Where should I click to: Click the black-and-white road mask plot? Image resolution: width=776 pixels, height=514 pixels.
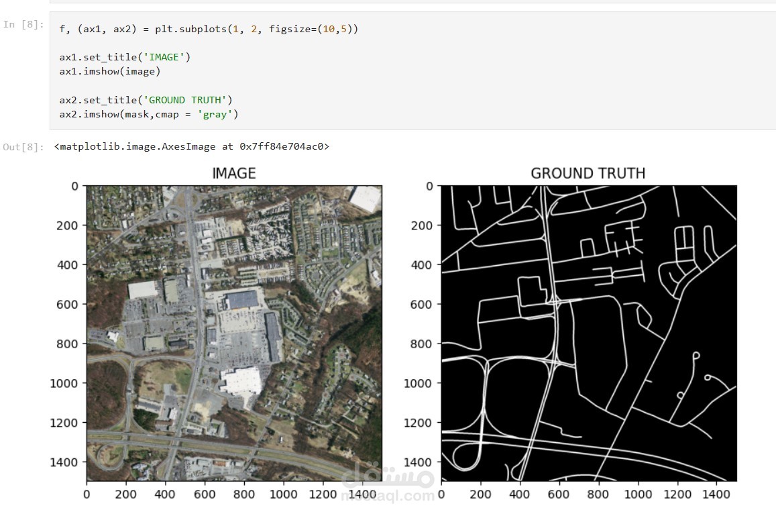tap(589, 333)
